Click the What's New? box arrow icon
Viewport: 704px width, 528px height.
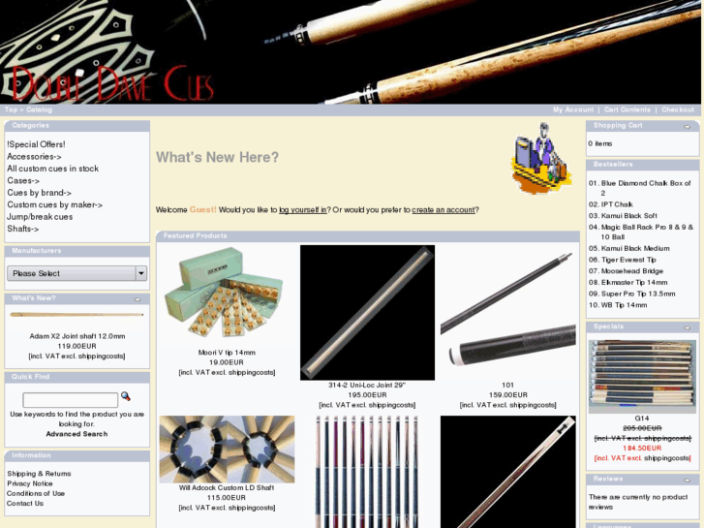click(138, 299)
